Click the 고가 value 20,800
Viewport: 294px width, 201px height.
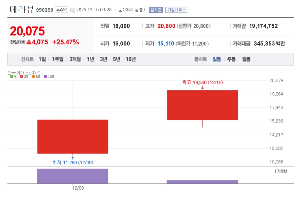pyautogui.click(x=166, y=26)
